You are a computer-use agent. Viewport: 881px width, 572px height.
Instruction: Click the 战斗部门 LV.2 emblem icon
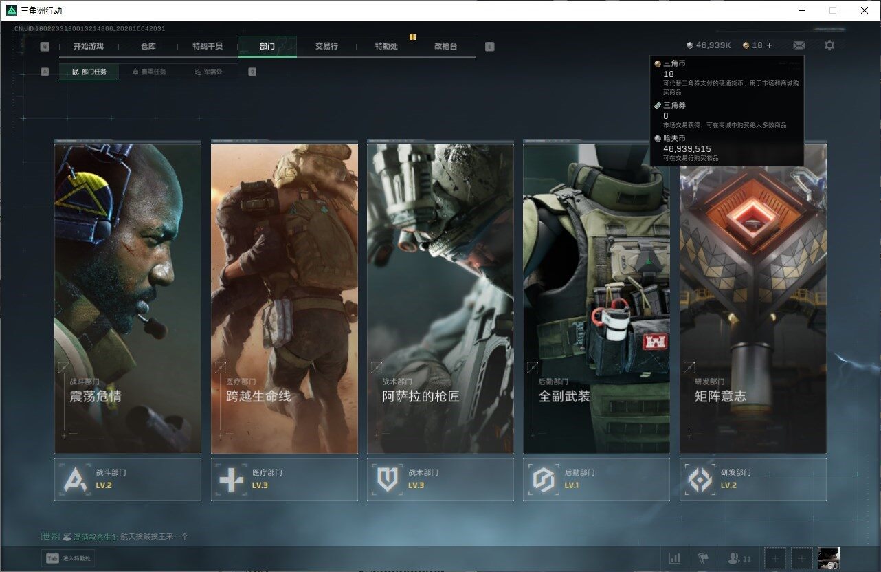point(75,479)
